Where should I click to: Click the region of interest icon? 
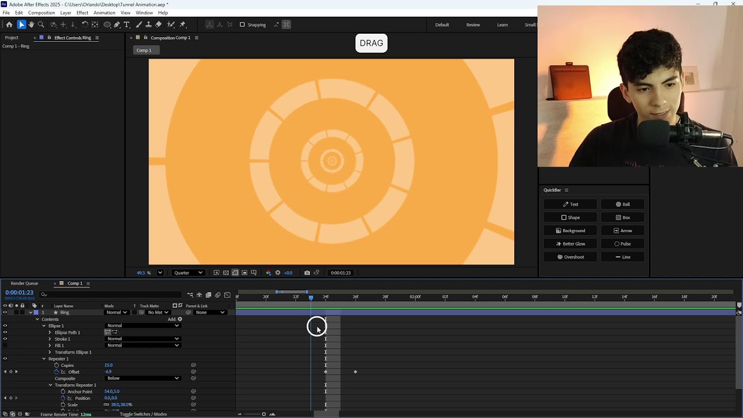click(x=244, y=273)
